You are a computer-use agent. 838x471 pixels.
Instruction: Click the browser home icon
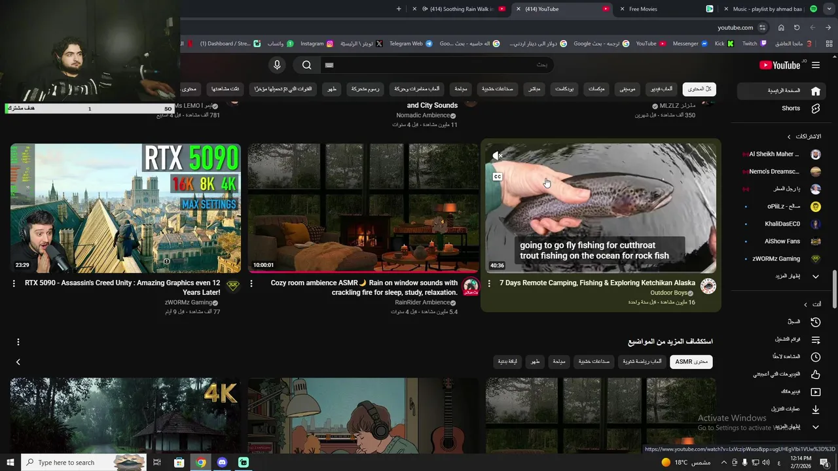coord(781,27)
